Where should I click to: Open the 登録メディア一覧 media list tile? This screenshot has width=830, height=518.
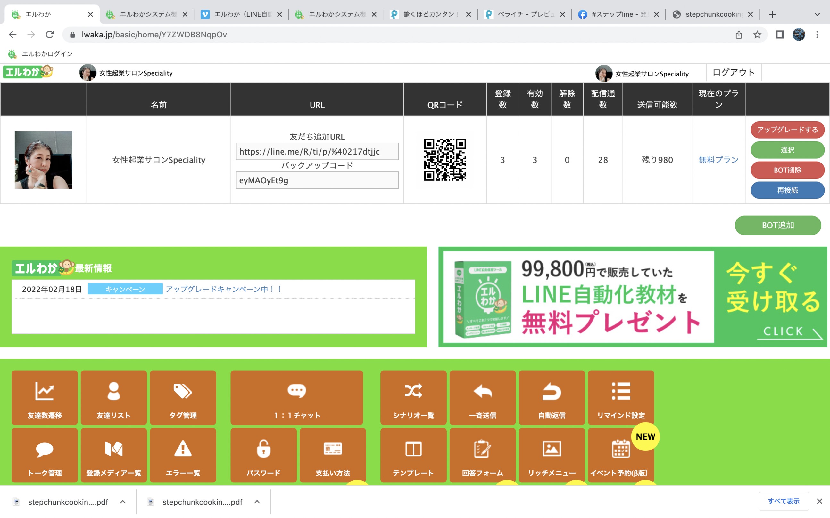[x=113, y=455]
